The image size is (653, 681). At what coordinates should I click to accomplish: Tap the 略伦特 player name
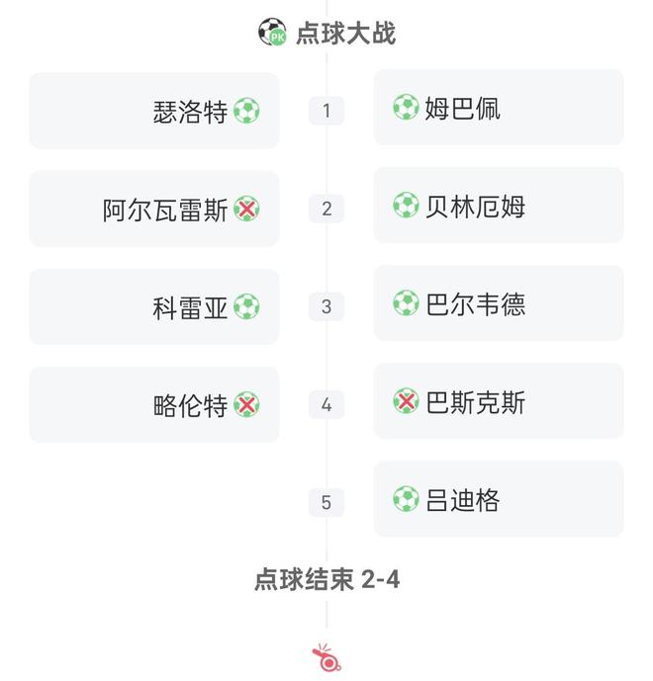coord(191,405)
